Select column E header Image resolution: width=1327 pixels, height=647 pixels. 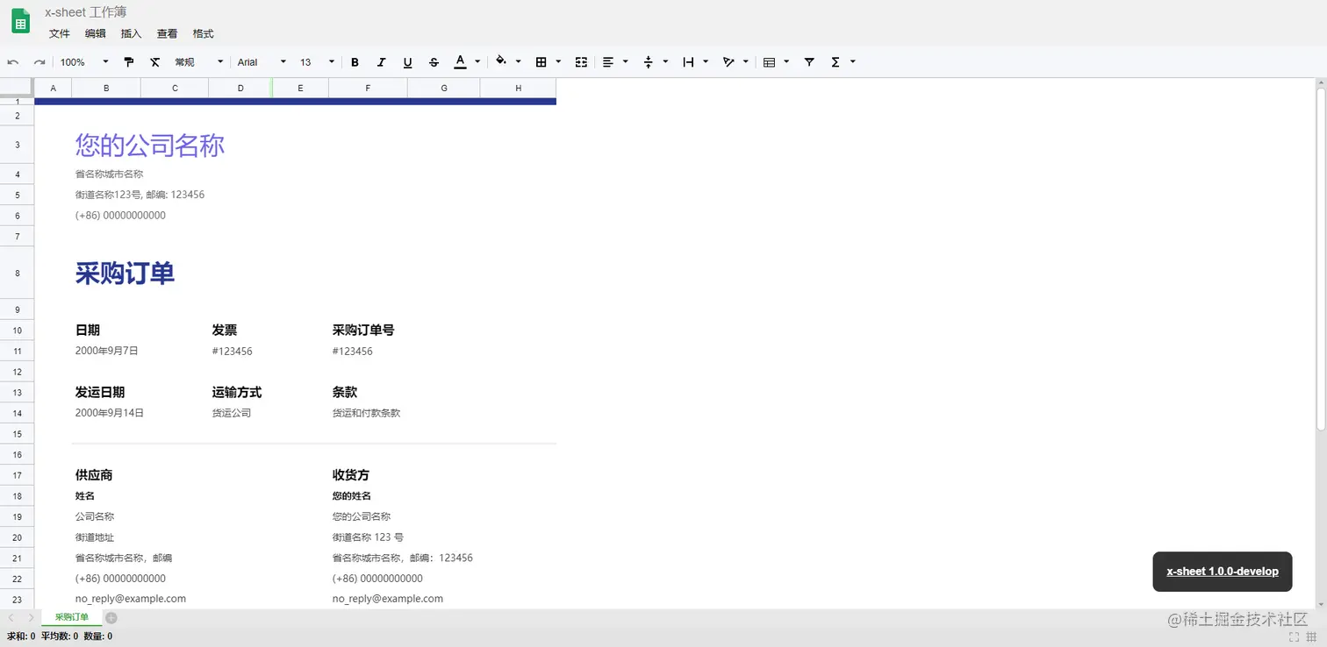click(300, 88)
